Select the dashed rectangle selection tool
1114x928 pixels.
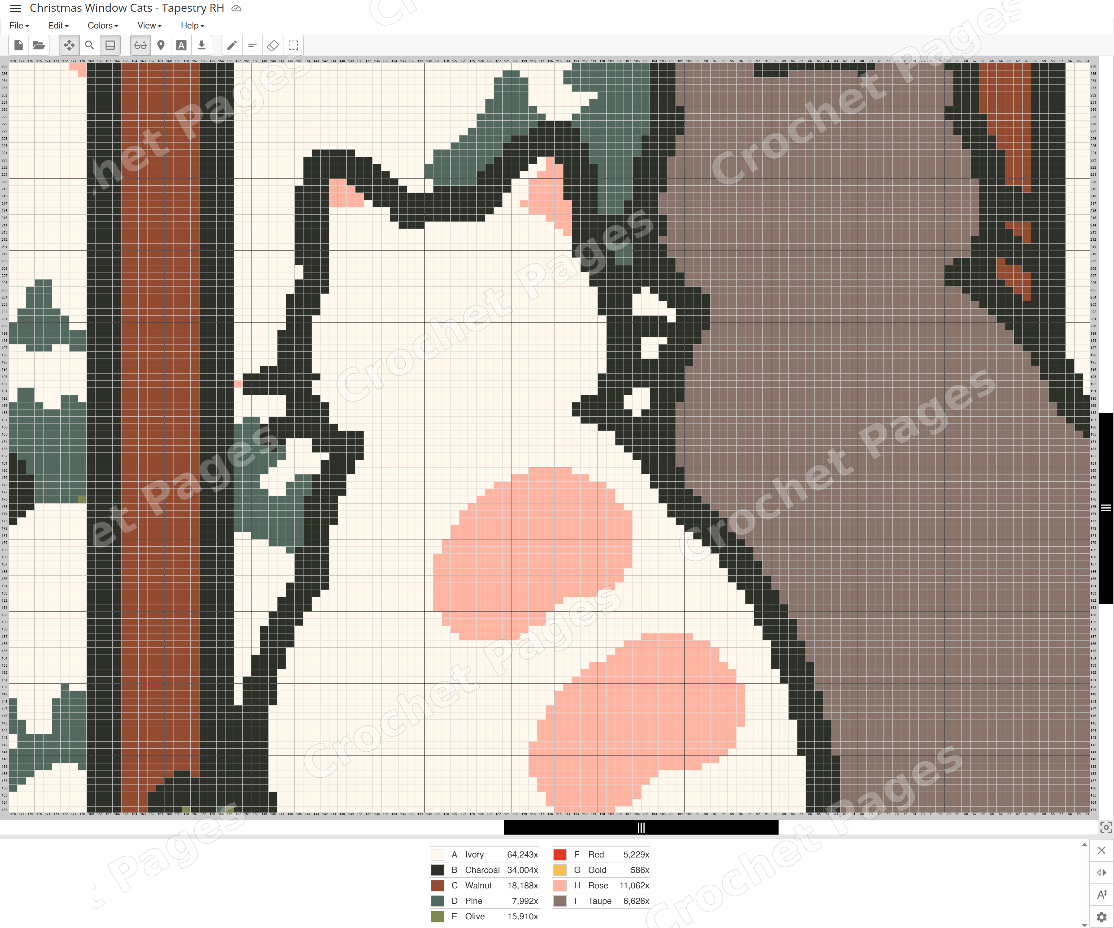click(x=293, y=45)
